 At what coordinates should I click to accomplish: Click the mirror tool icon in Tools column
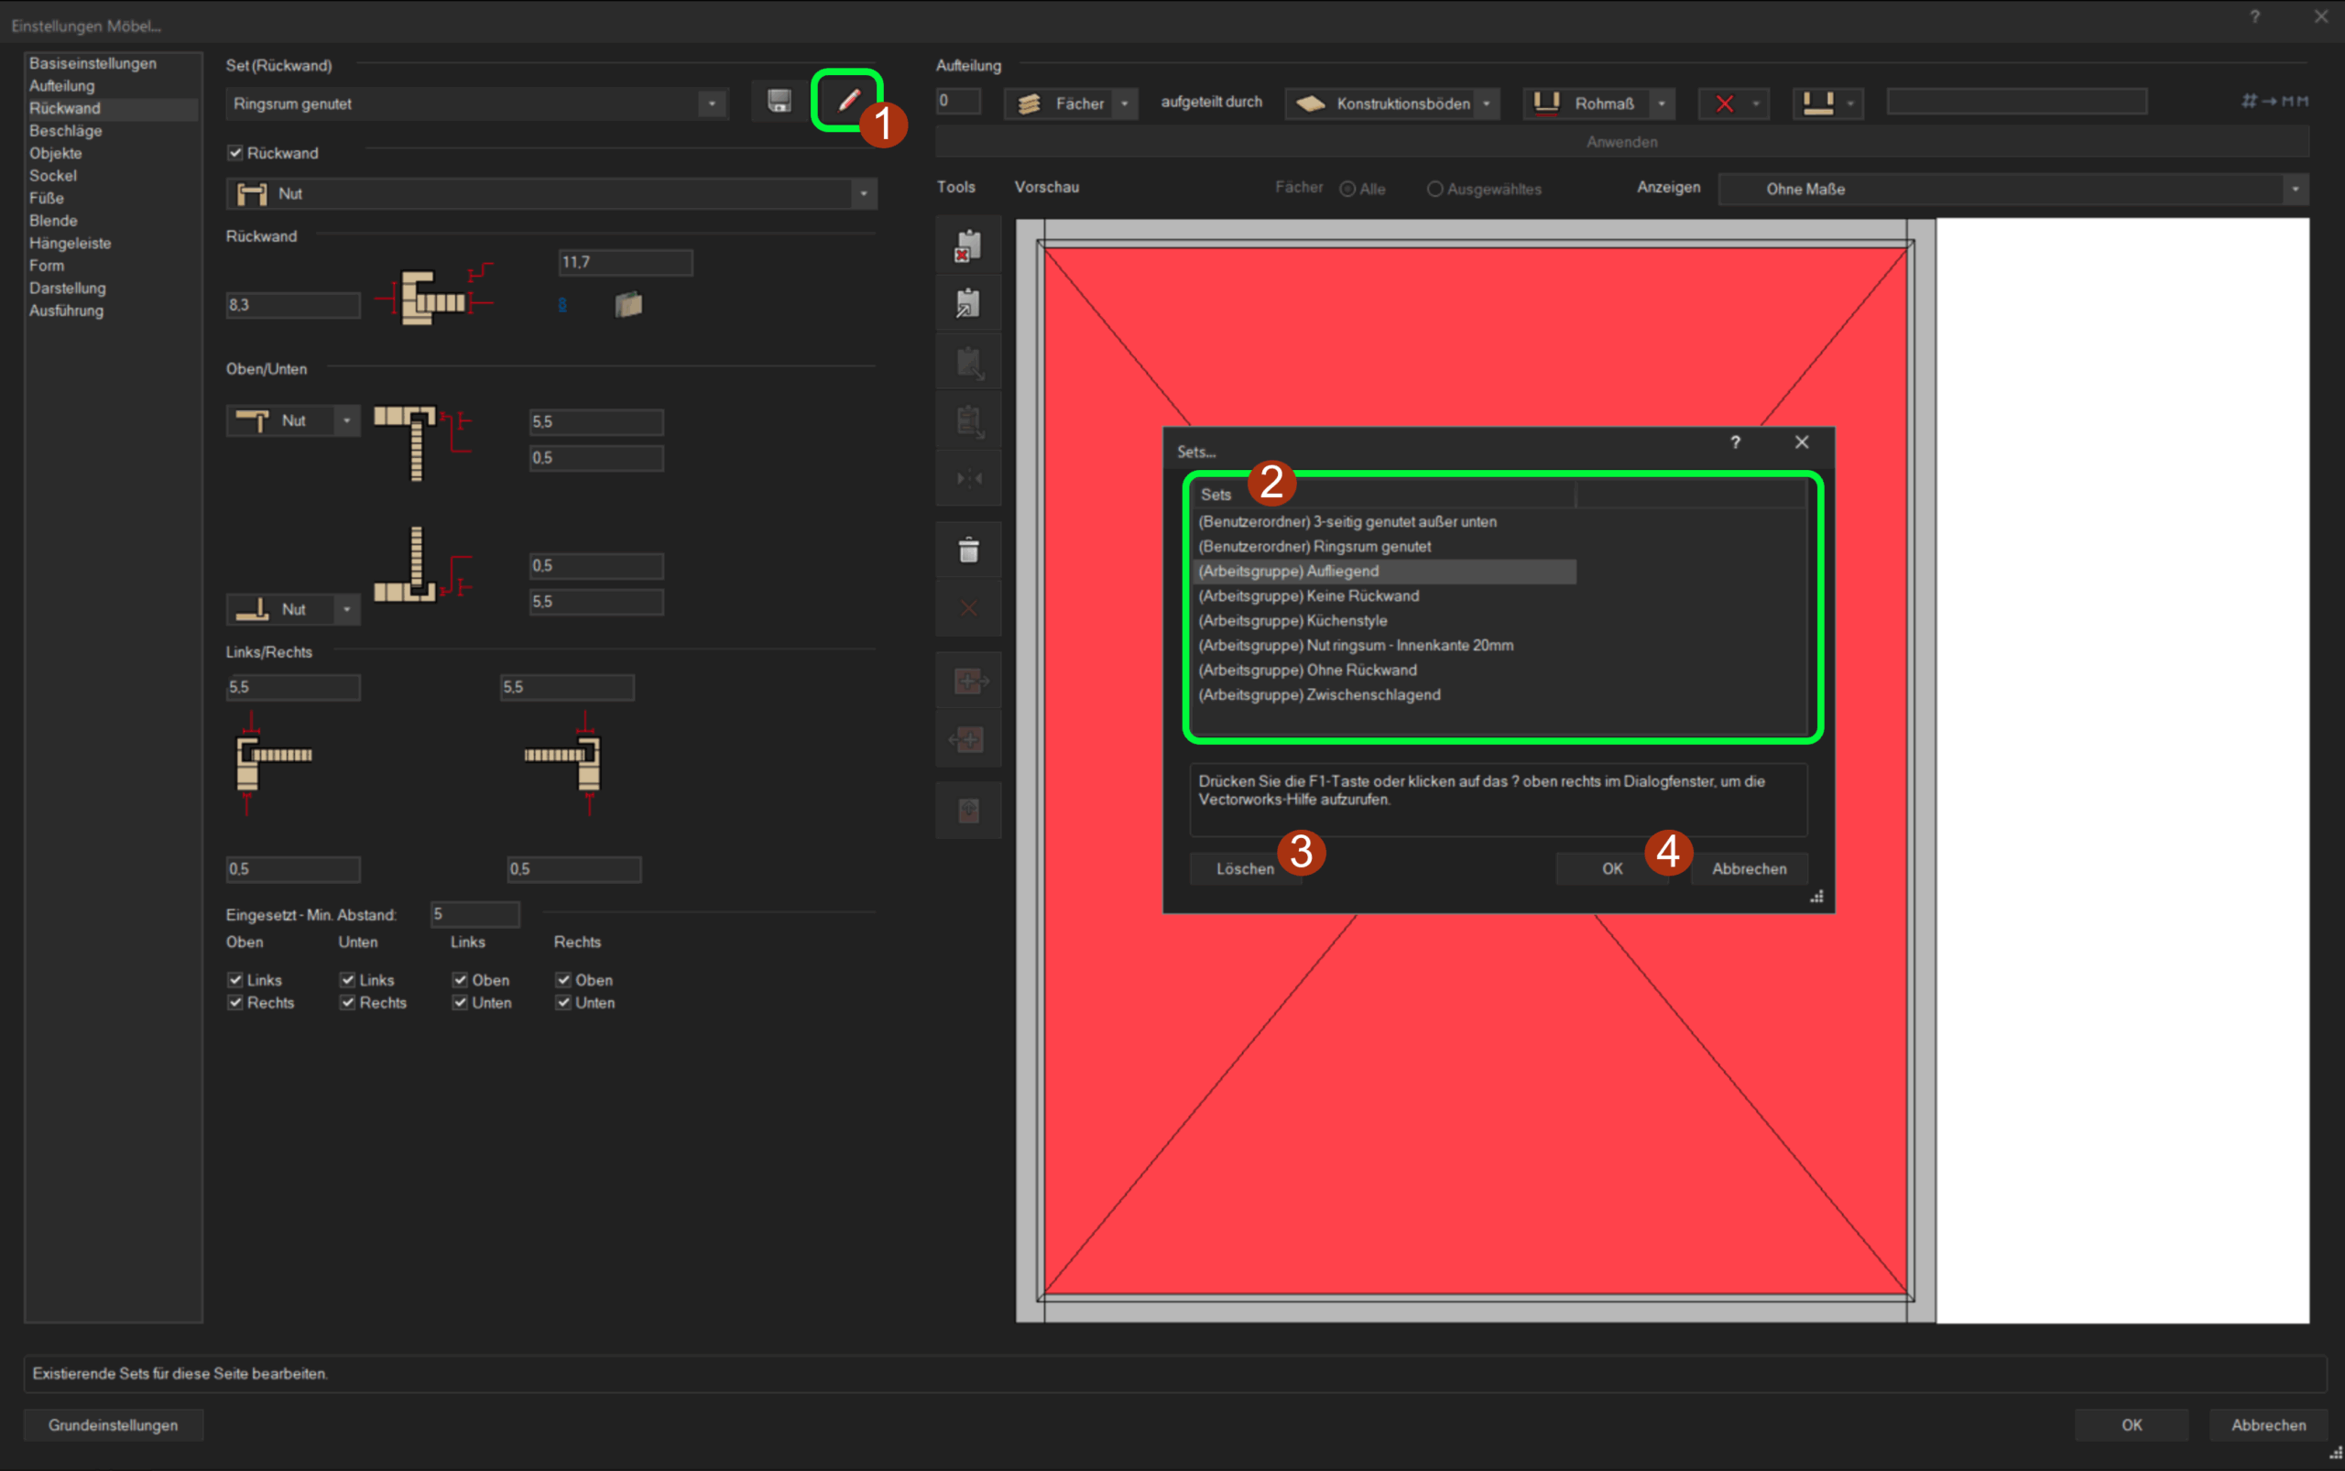[968, 479]
